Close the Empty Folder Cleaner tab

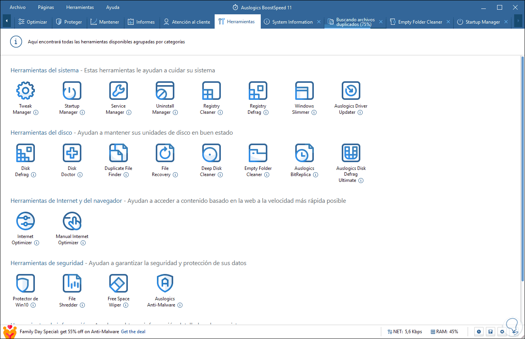click(x=448, y=22)
